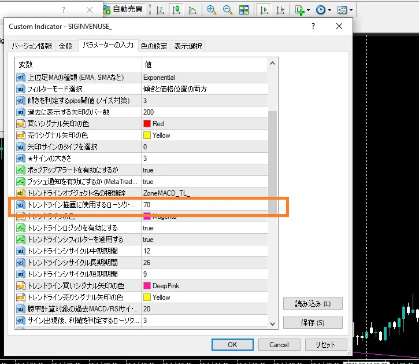Click the OK button
The width and height of the screenshot is (419, 364).
(x=232, y=344)
